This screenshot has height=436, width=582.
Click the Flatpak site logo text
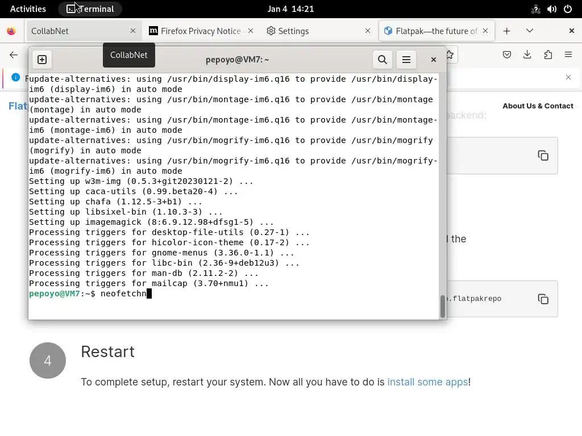18,106
